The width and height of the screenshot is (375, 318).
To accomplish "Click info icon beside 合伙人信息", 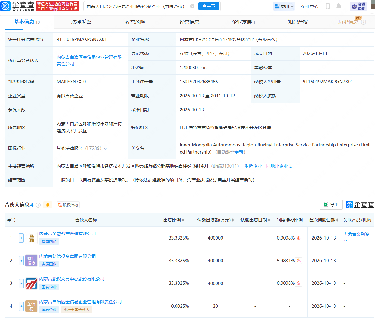I will point(38,205).
